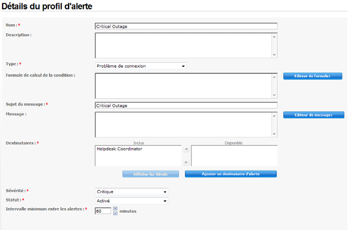Open the Statut dropdown set to Activé
Screen dimensions: 348x230
132,201
